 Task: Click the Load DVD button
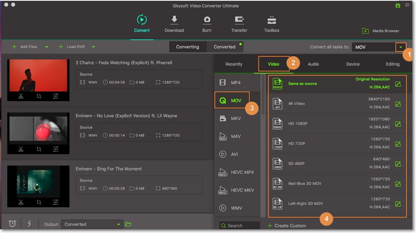pos(71,46)
